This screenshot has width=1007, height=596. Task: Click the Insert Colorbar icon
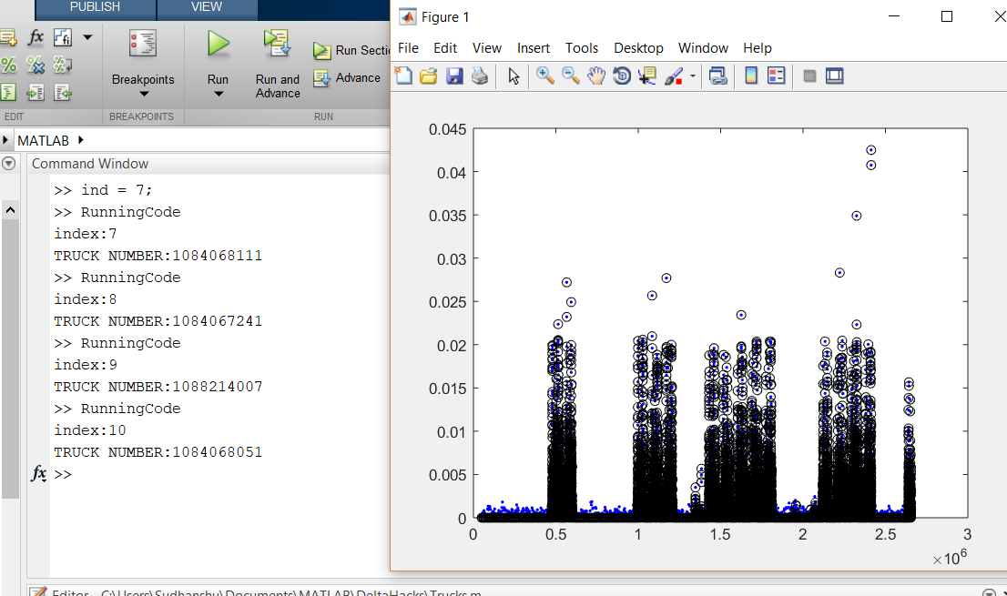[751, 76]
